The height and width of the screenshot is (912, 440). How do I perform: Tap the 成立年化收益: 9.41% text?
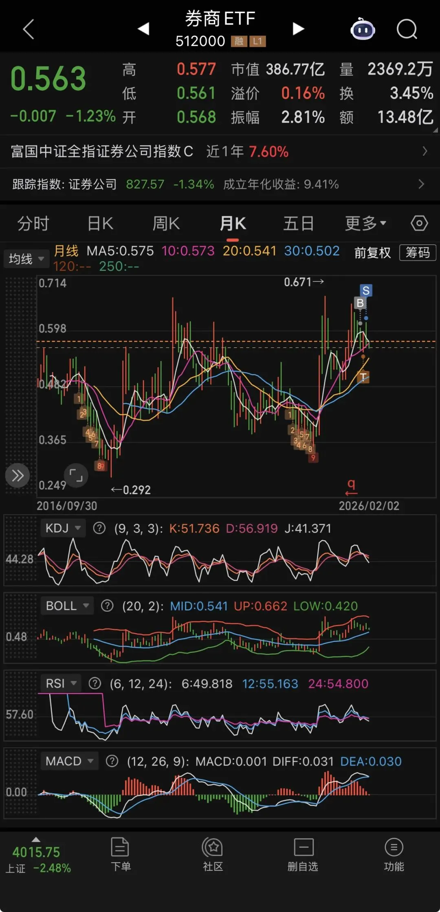pos(281,184)
